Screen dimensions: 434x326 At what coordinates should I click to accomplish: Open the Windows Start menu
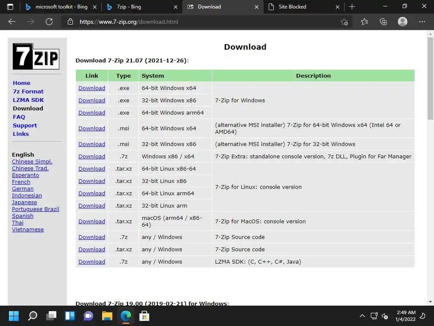click(x=14, y=316)
